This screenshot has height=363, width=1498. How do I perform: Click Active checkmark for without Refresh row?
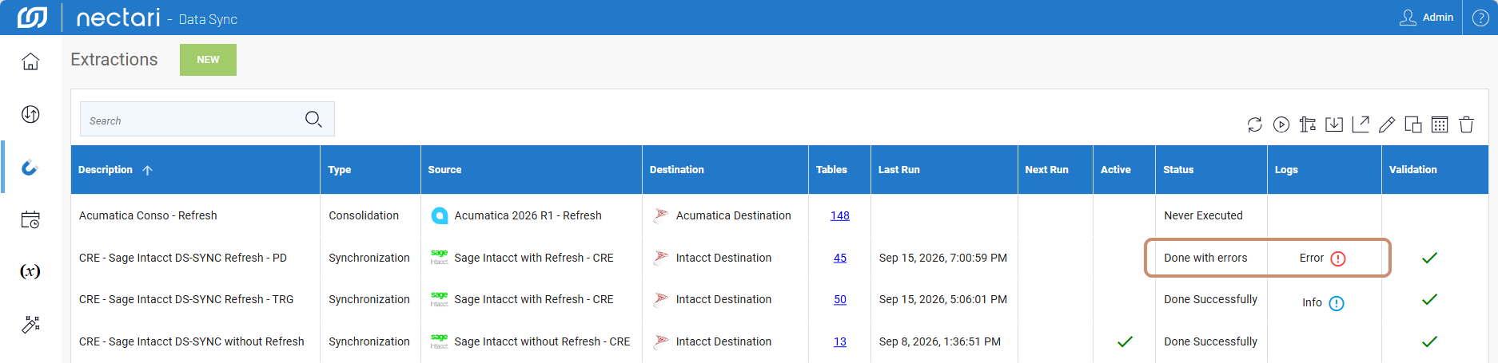[1125, 341]
